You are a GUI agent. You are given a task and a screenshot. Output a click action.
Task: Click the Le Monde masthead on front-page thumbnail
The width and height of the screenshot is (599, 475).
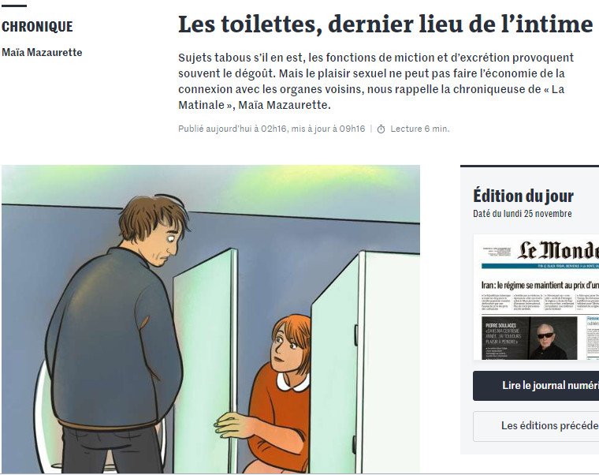(x=558, y=250)
